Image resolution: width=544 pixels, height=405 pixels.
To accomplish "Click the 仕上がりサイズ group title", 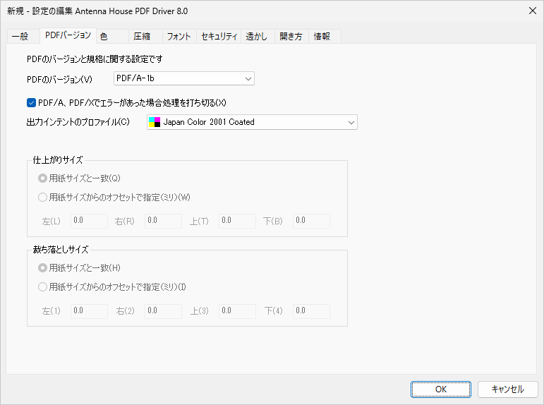I will (58, 160).
